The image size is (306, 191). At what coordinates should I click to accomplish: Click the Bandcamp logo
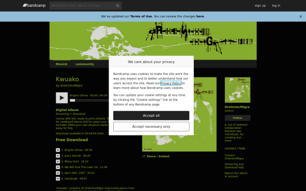34,6
